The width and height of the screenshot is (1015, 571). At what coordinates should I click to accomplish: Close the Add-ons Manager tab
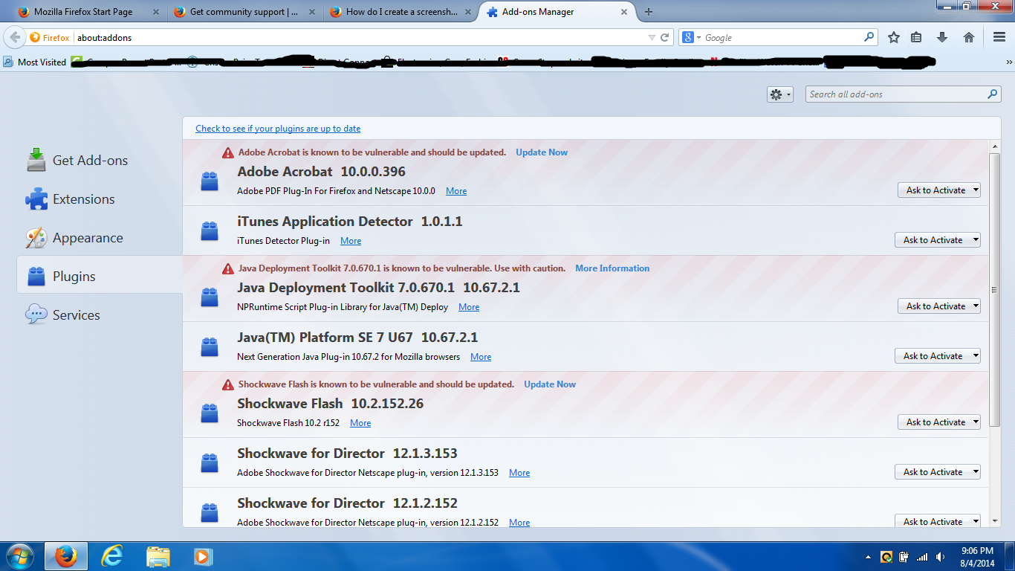pyautogui.click(x=624, y=12)
